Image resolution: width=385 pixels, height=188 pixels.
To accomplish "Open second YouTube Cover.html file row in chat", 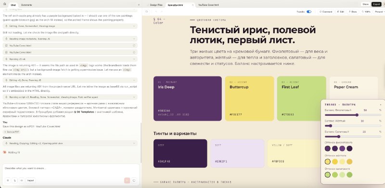I will click(70, 52).
